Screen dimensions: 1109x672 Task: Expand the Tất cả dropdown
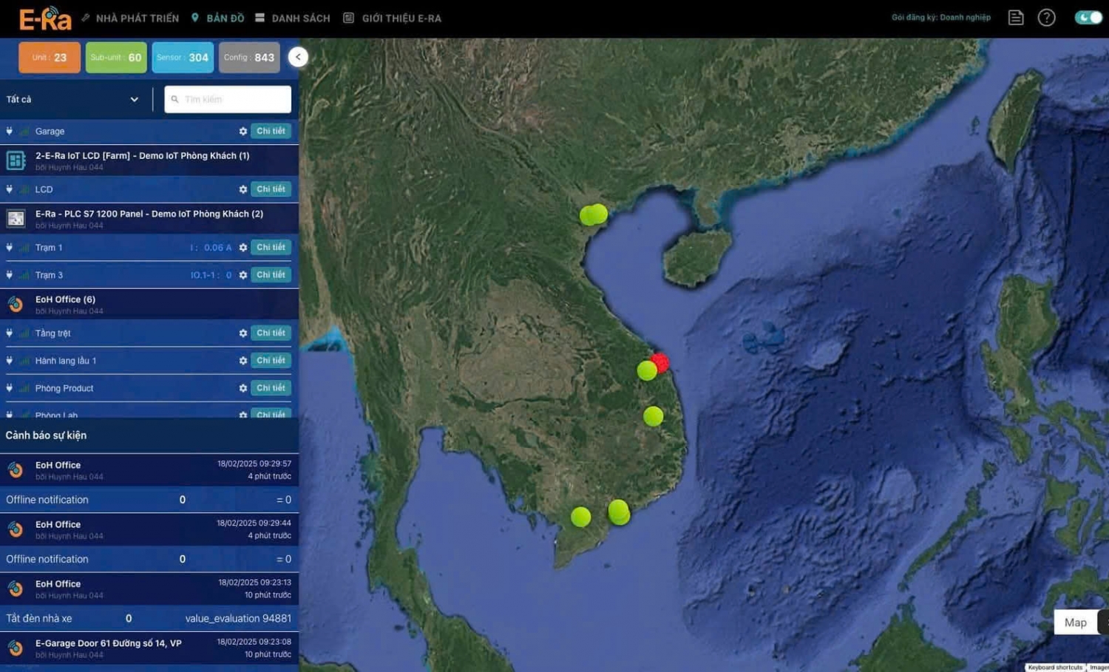pos(72,100)
